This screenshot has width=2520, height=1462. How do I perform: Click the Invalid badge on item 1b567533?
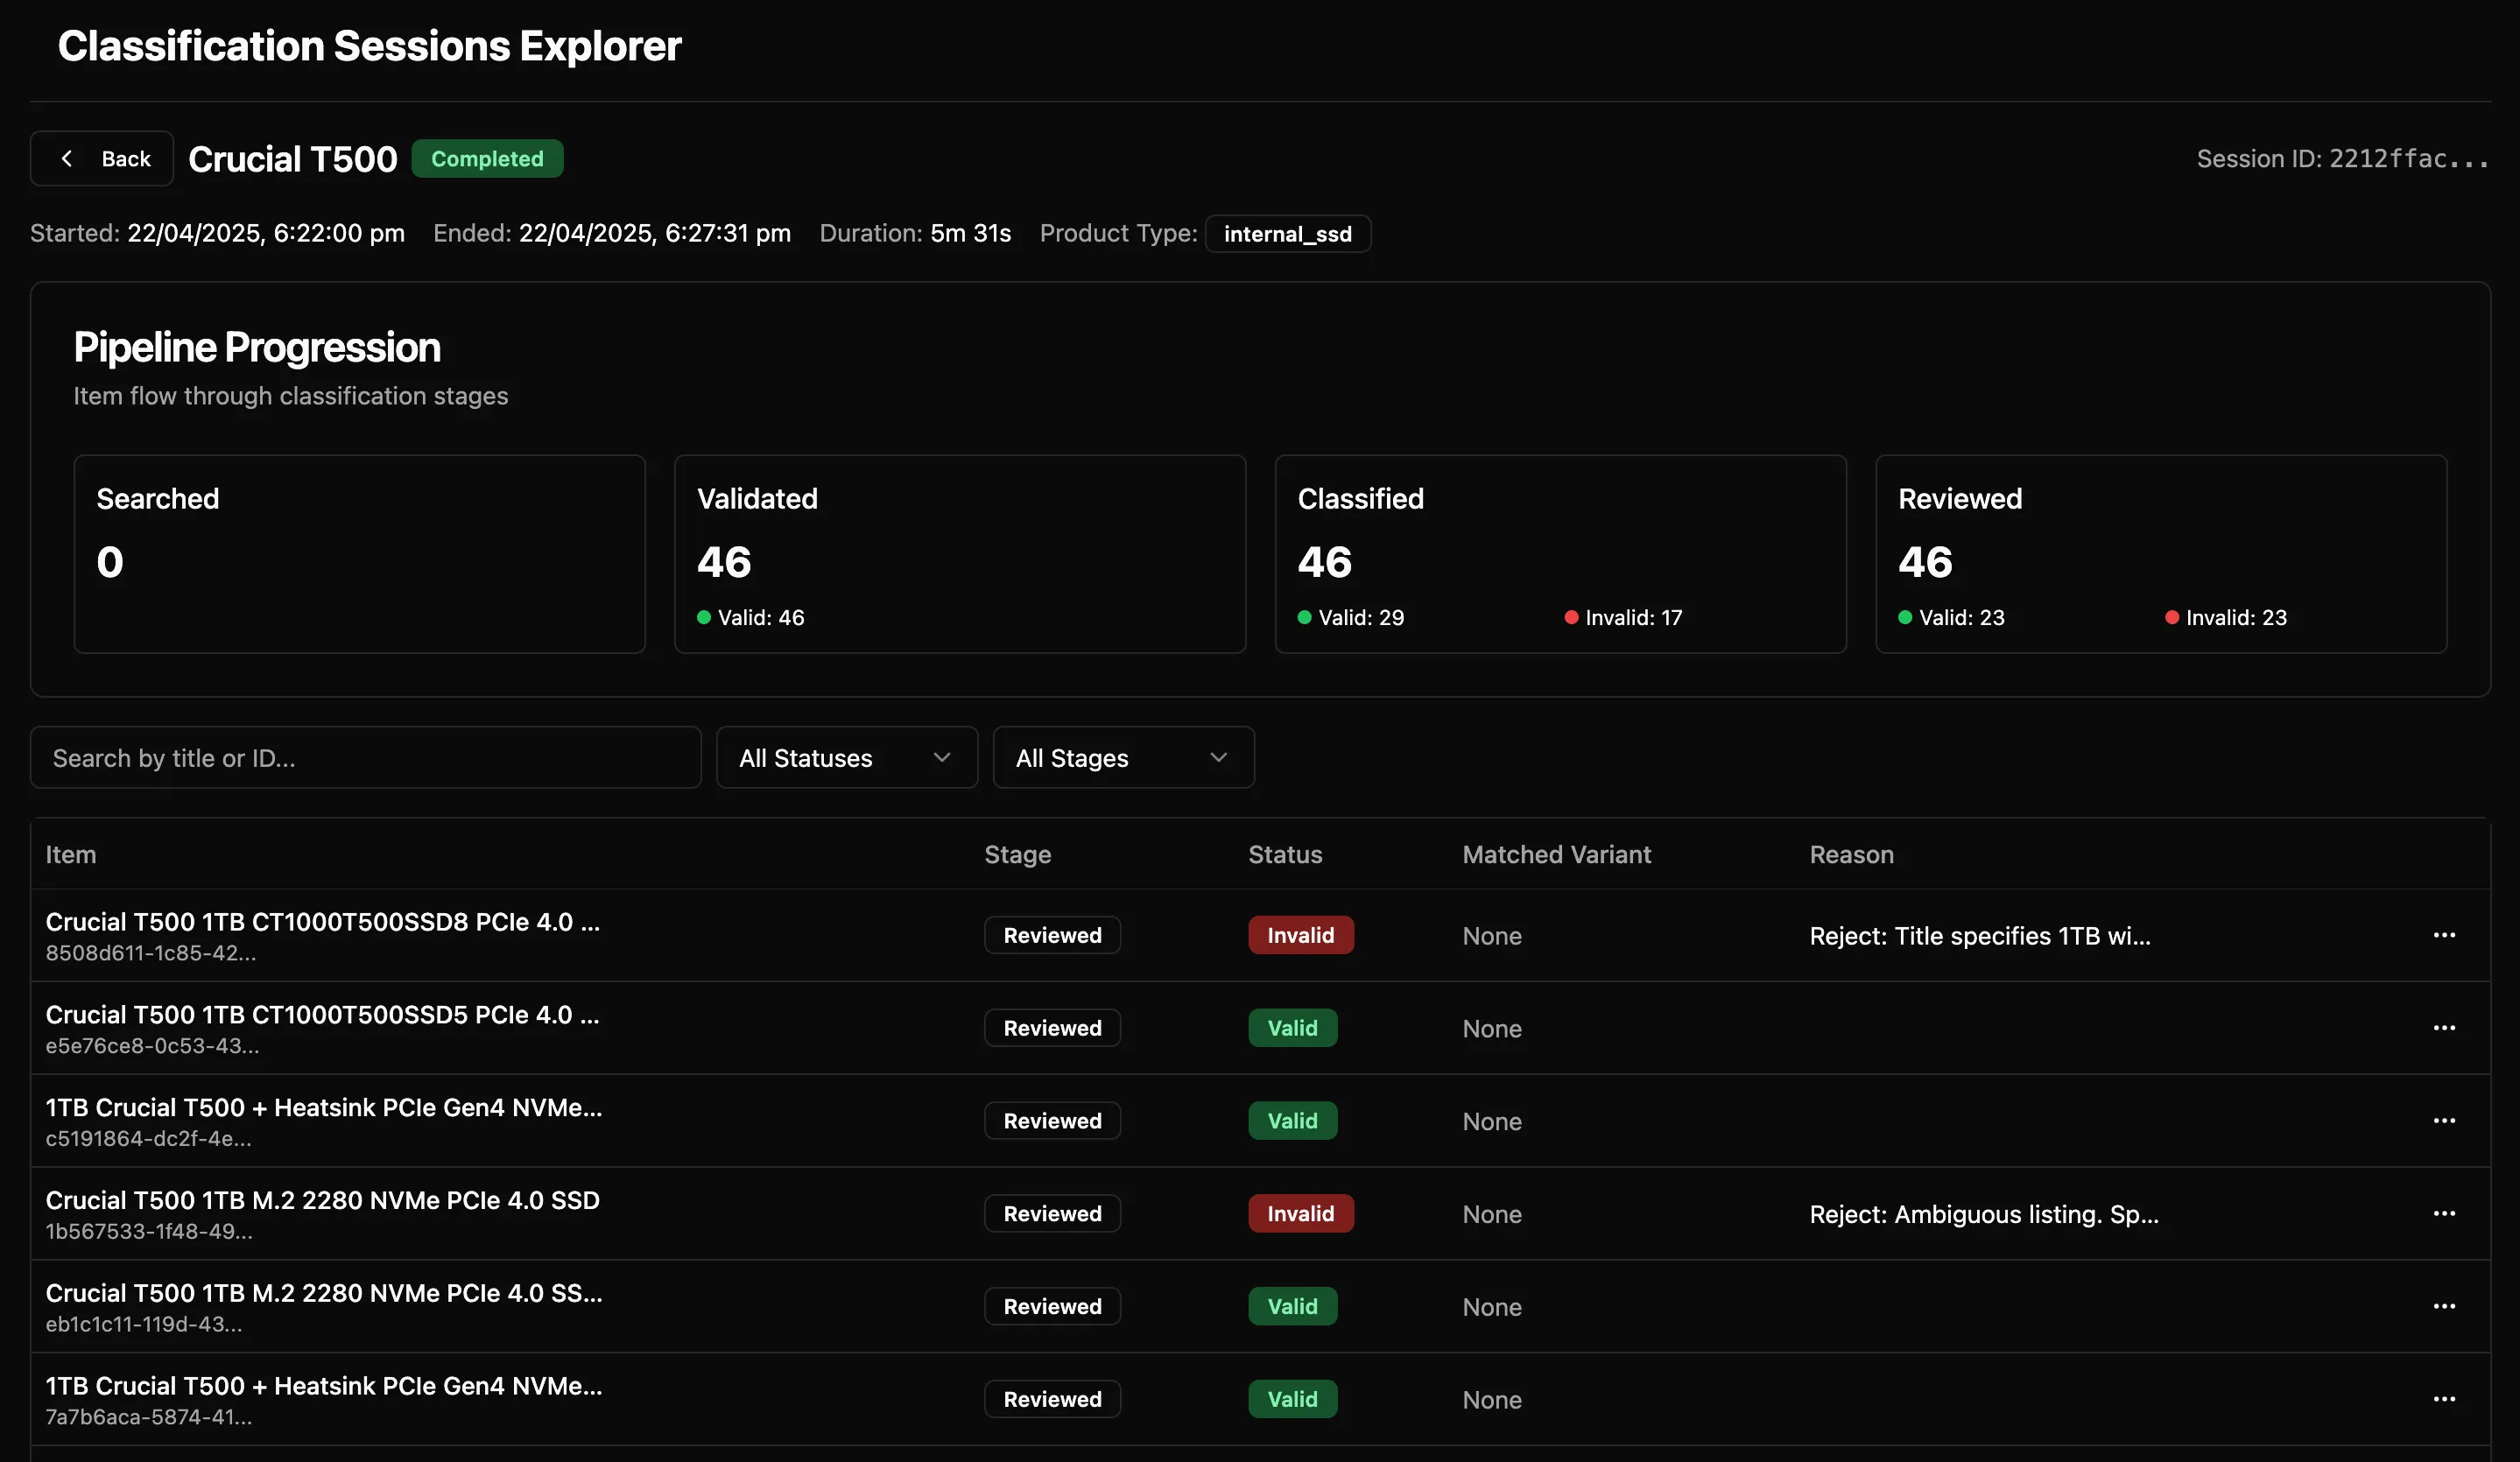coord(1300,1214)
